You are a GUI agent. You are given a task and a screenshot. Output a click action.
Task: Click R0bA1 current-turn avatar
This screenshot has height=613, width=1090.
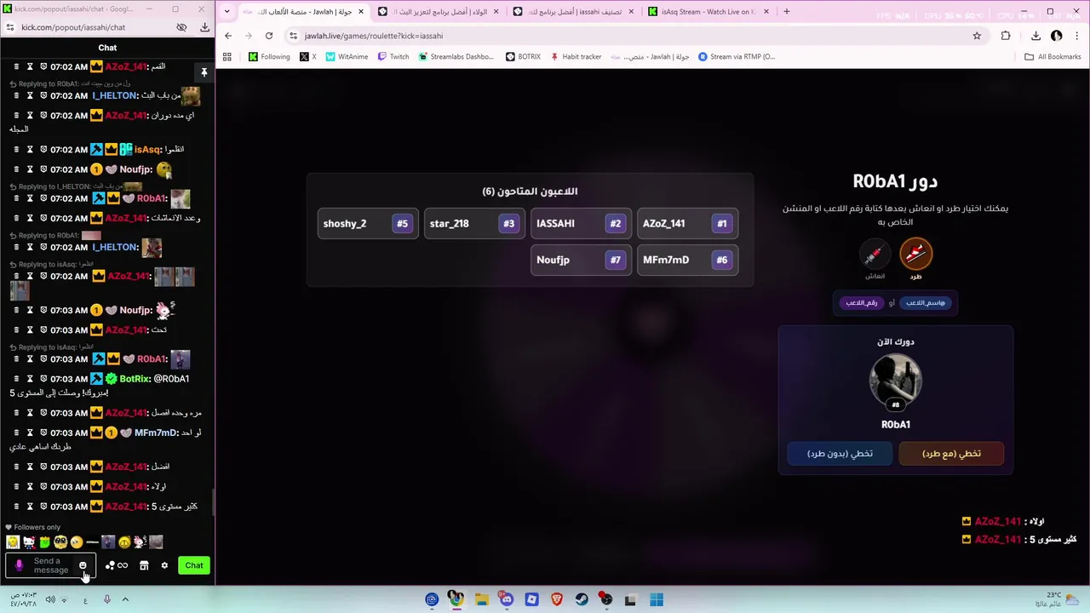click(x=895, y=380)
